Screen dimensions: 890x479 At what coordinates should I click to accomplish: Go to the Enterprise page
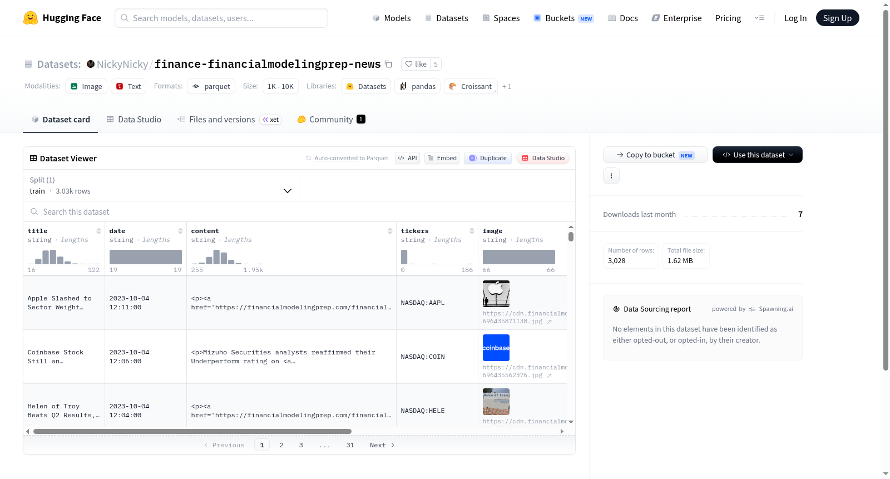pyautogui.click(x=676, y=18)
